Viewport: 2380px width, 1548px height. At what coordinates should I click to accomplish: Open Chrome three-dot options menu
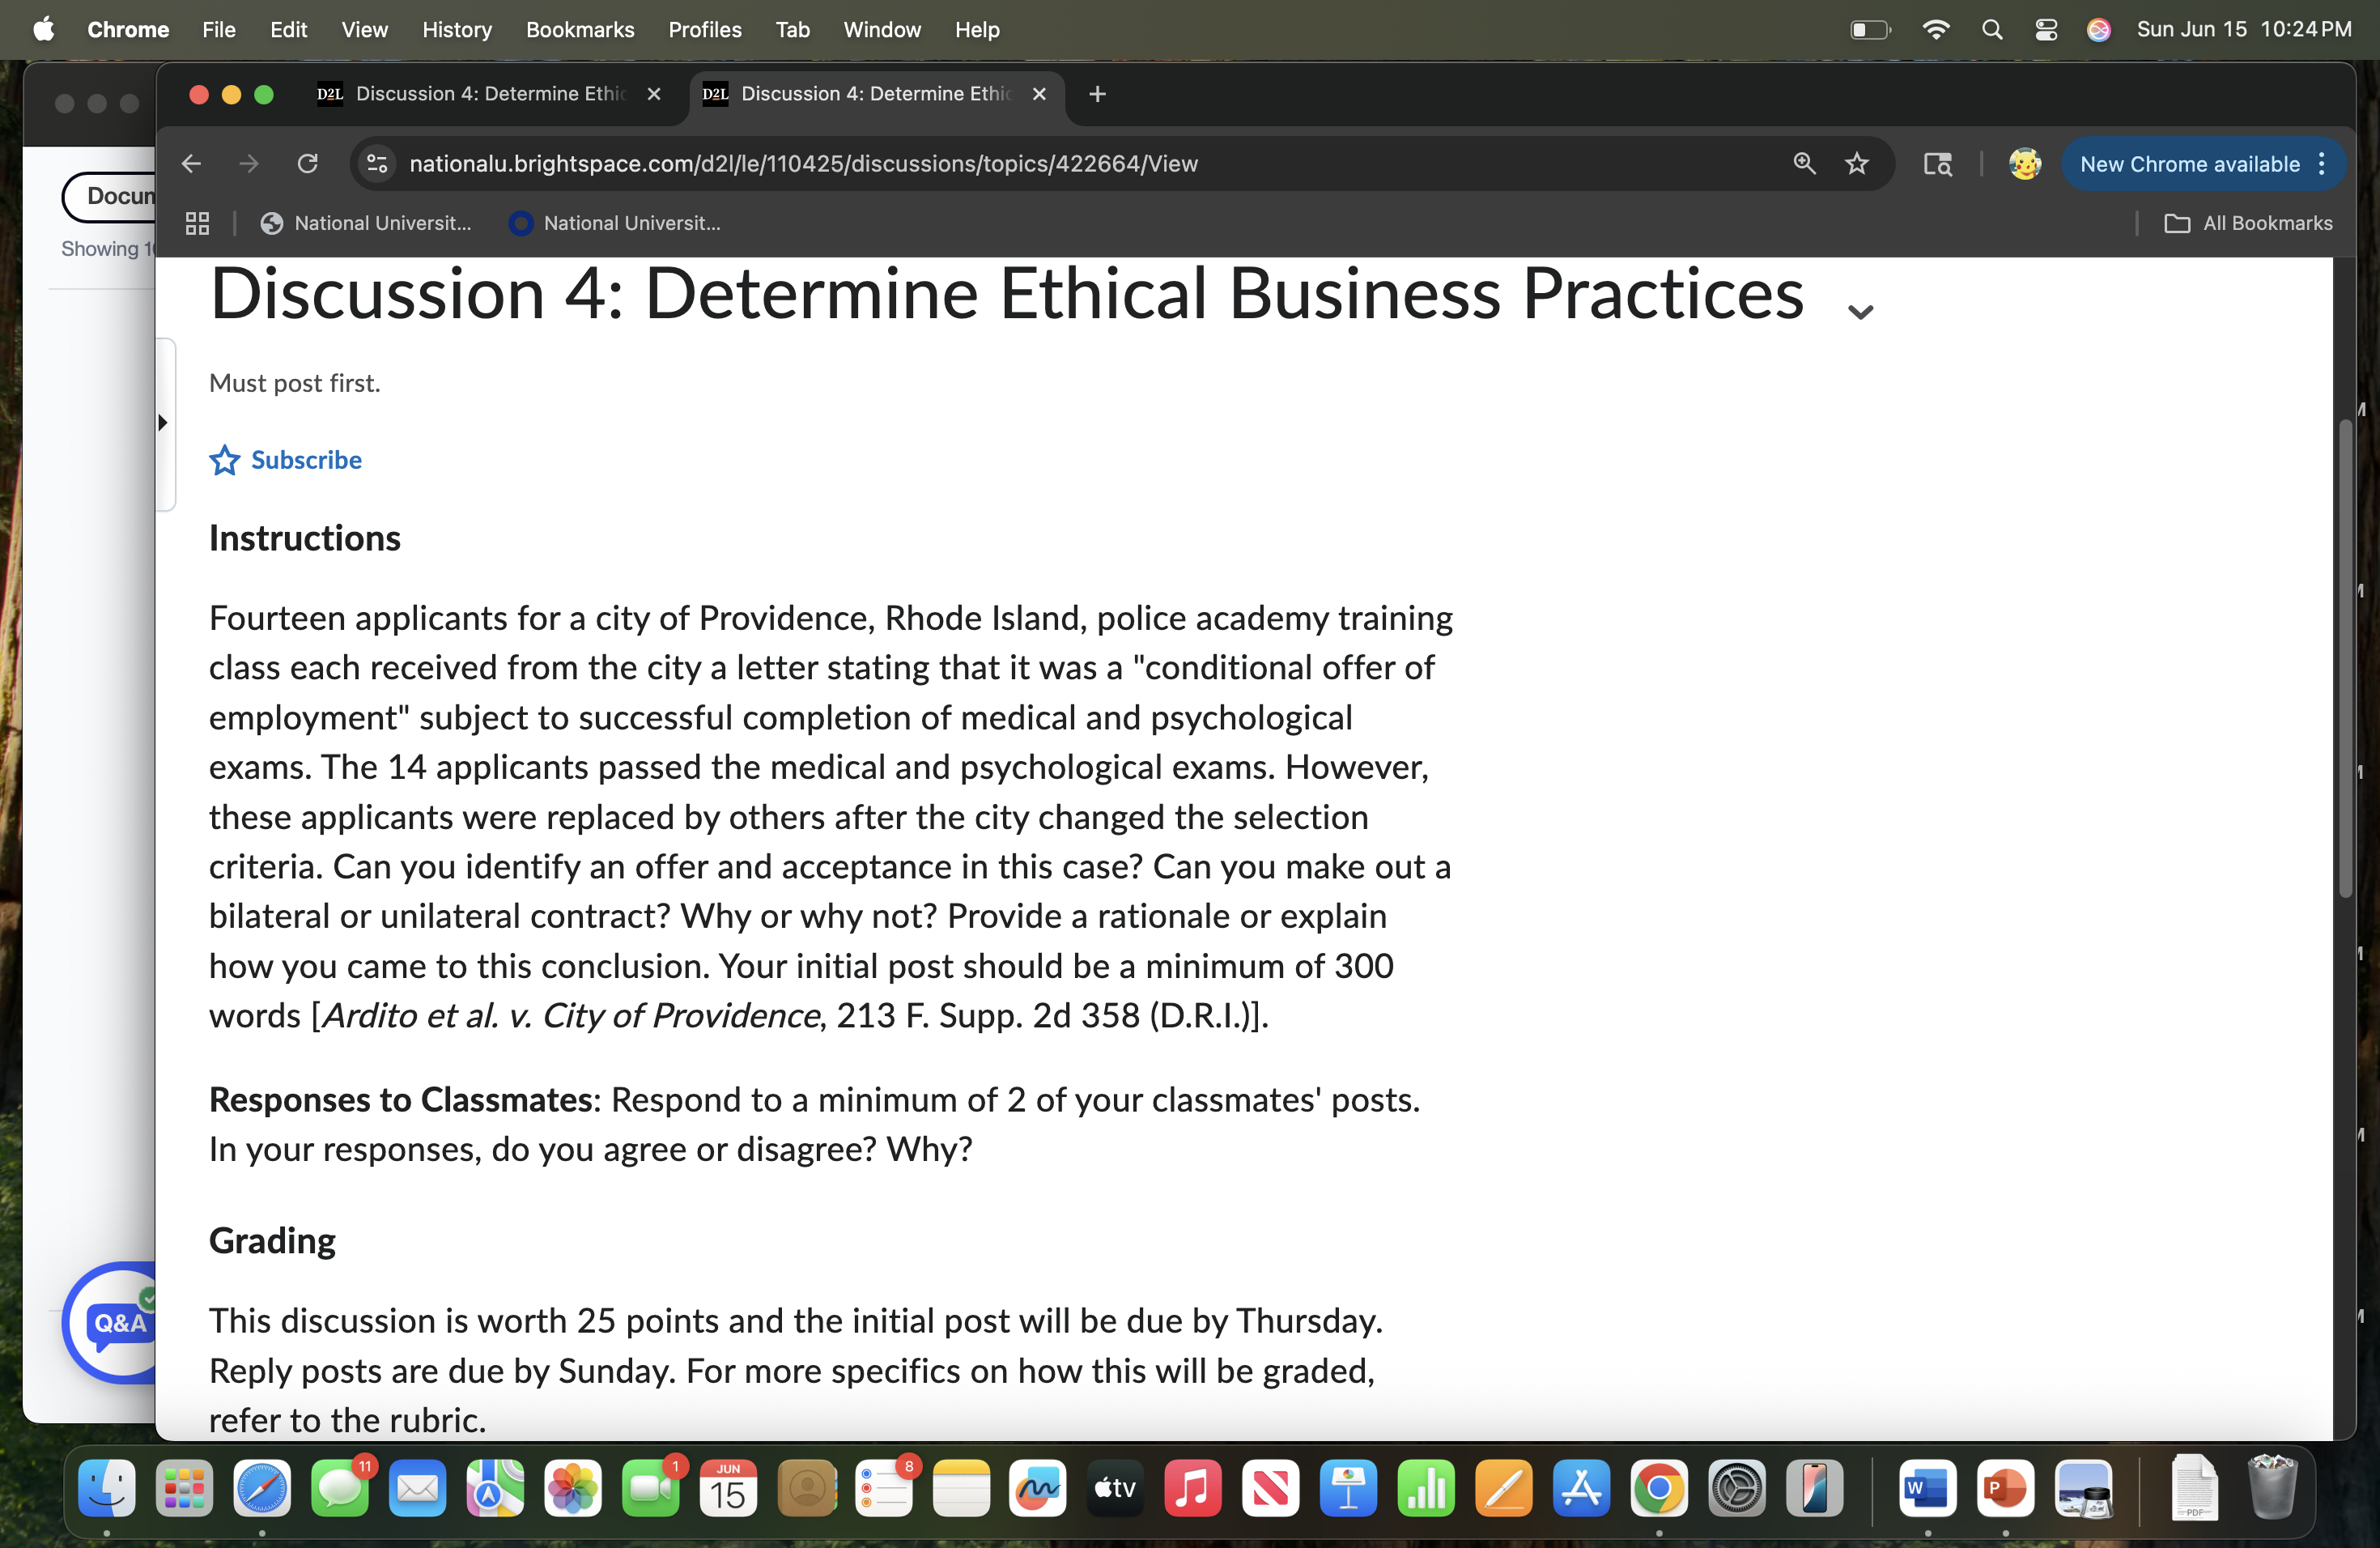pos(2322,164)
